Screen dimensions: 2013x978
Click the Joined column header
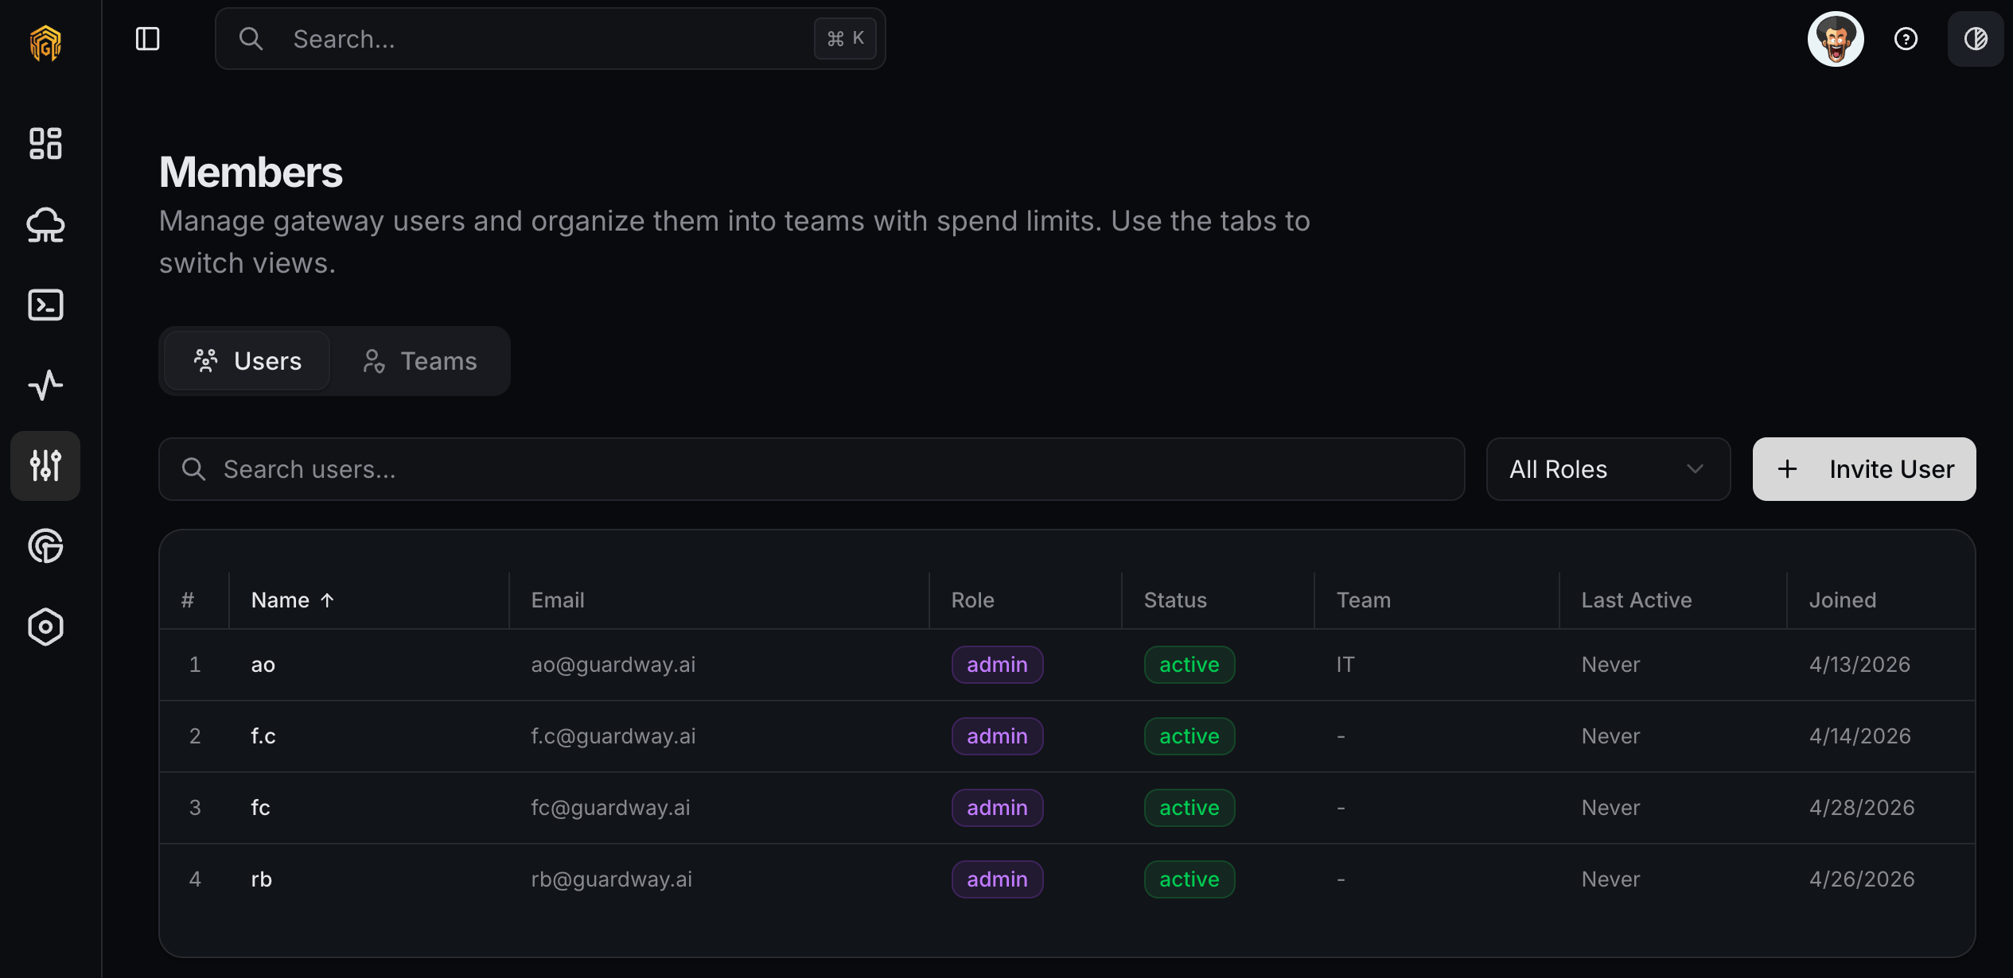coord(1843,600)
